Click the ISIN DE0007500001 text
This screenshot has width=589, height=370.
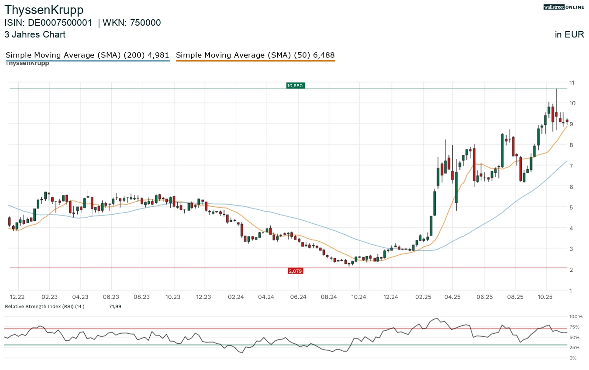(x=48, y=23)
